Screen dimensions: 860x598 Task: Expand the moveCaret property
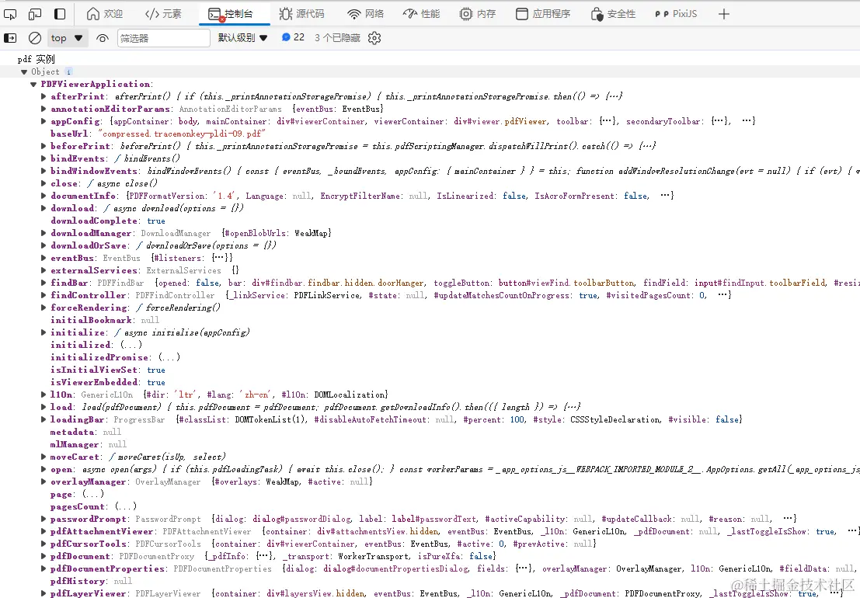(x=44, y=457)
